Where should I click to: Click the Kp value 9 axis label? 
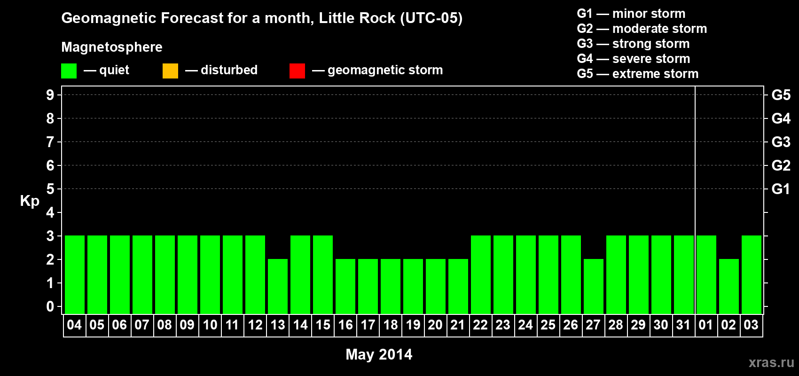tap(50, 95)
